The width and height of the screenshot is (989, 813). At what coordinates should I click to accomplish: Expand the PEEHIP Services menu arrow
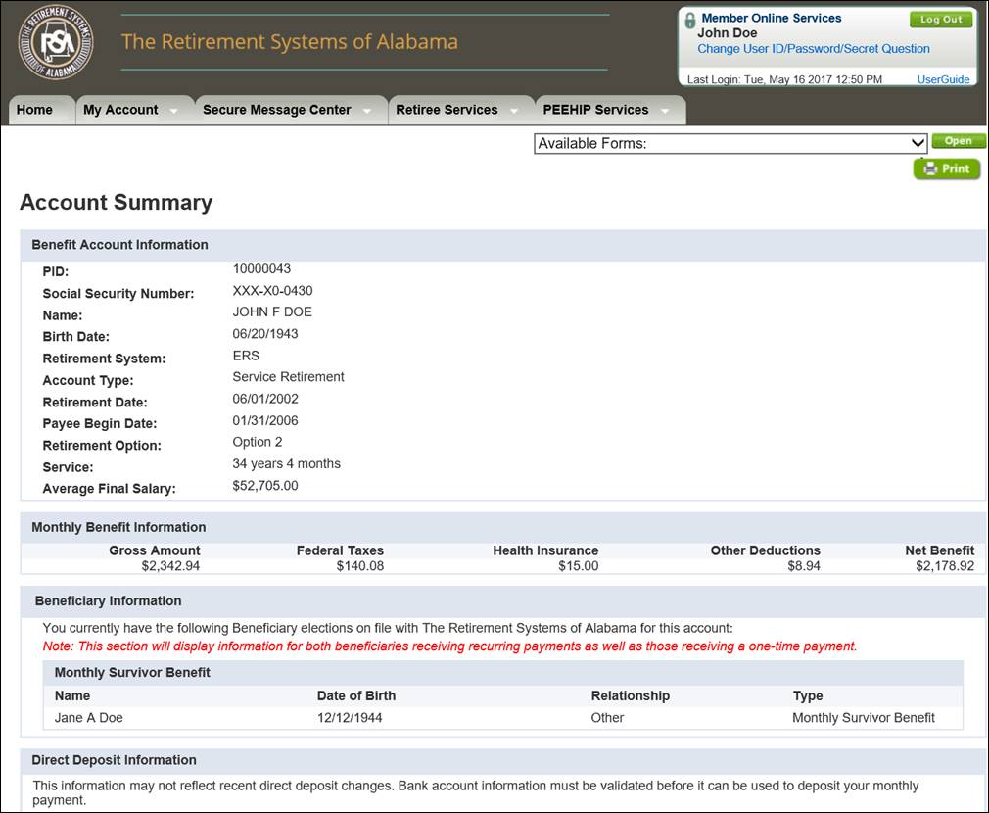coord(664,111)
